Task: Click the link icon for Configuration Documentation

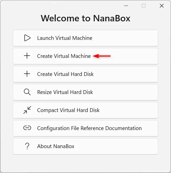Action: coord(27,128)
